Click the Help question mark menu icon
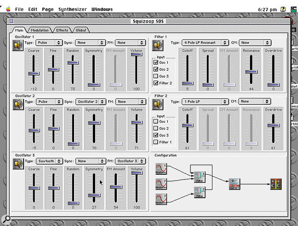The height and width of the screenshot is (226, 298). click(283, 9)
